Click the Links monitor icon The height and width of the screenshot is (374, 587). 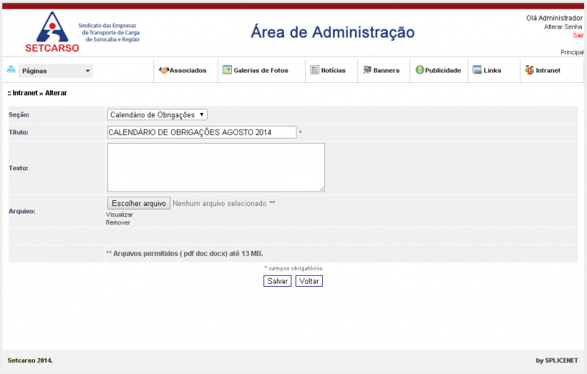click(x=477, y=70)
